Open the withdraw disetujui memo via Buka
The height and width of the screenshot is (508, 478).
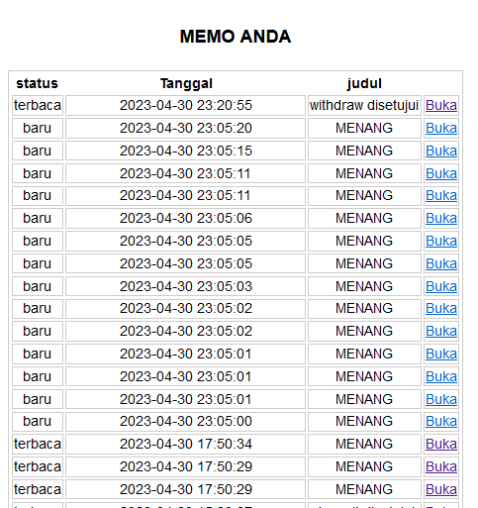click(441, 106)
